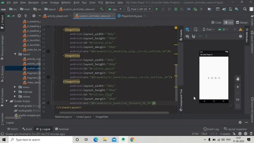
Task: Switch editor to Split view
Action: click(x=229, y=23)
